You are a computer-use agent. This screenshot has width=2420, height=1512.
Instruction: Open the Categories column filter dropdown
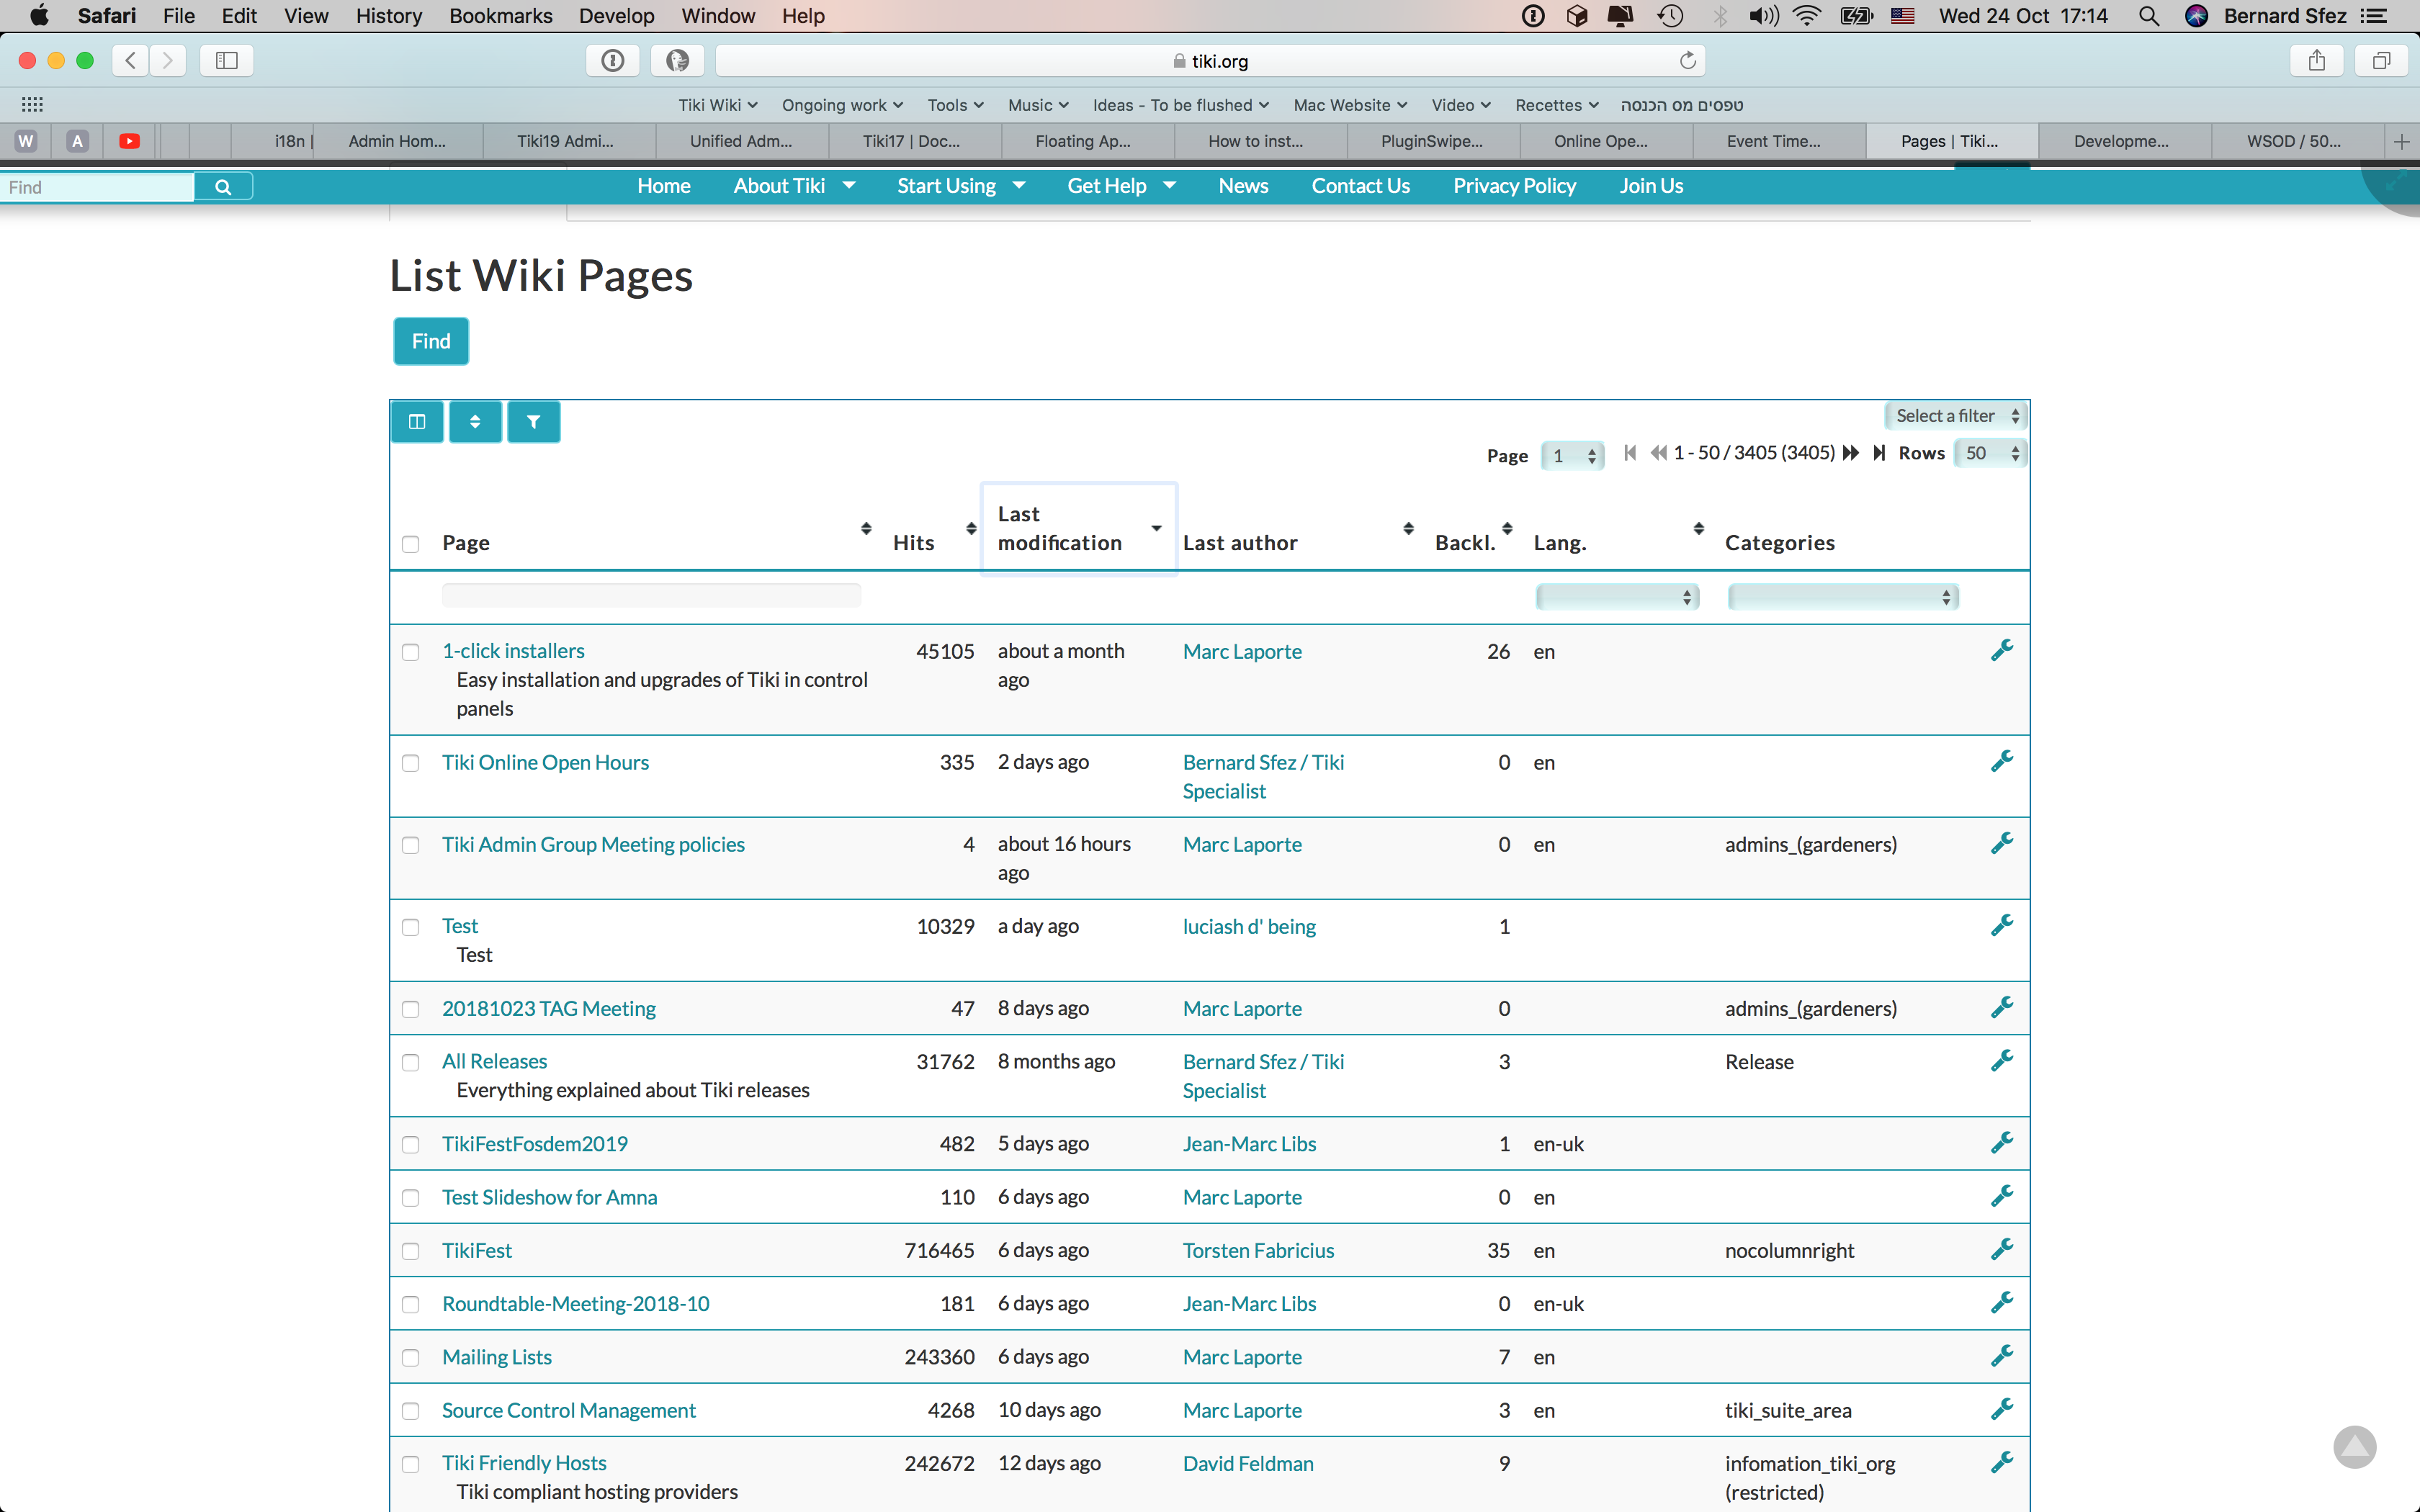pos(1843,597)
